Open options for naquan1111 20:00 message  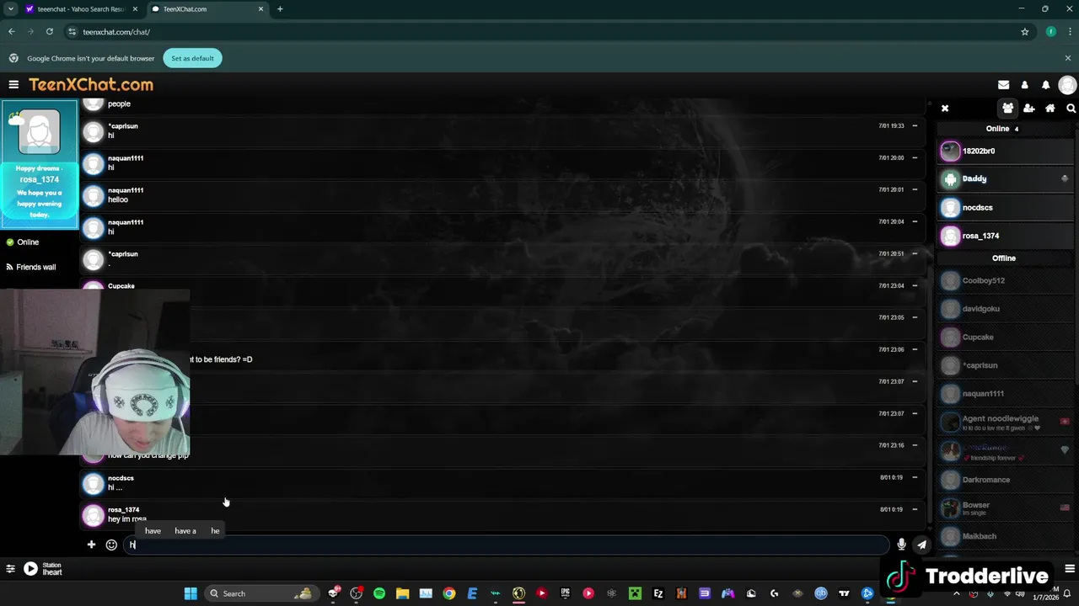coord(915,158)
